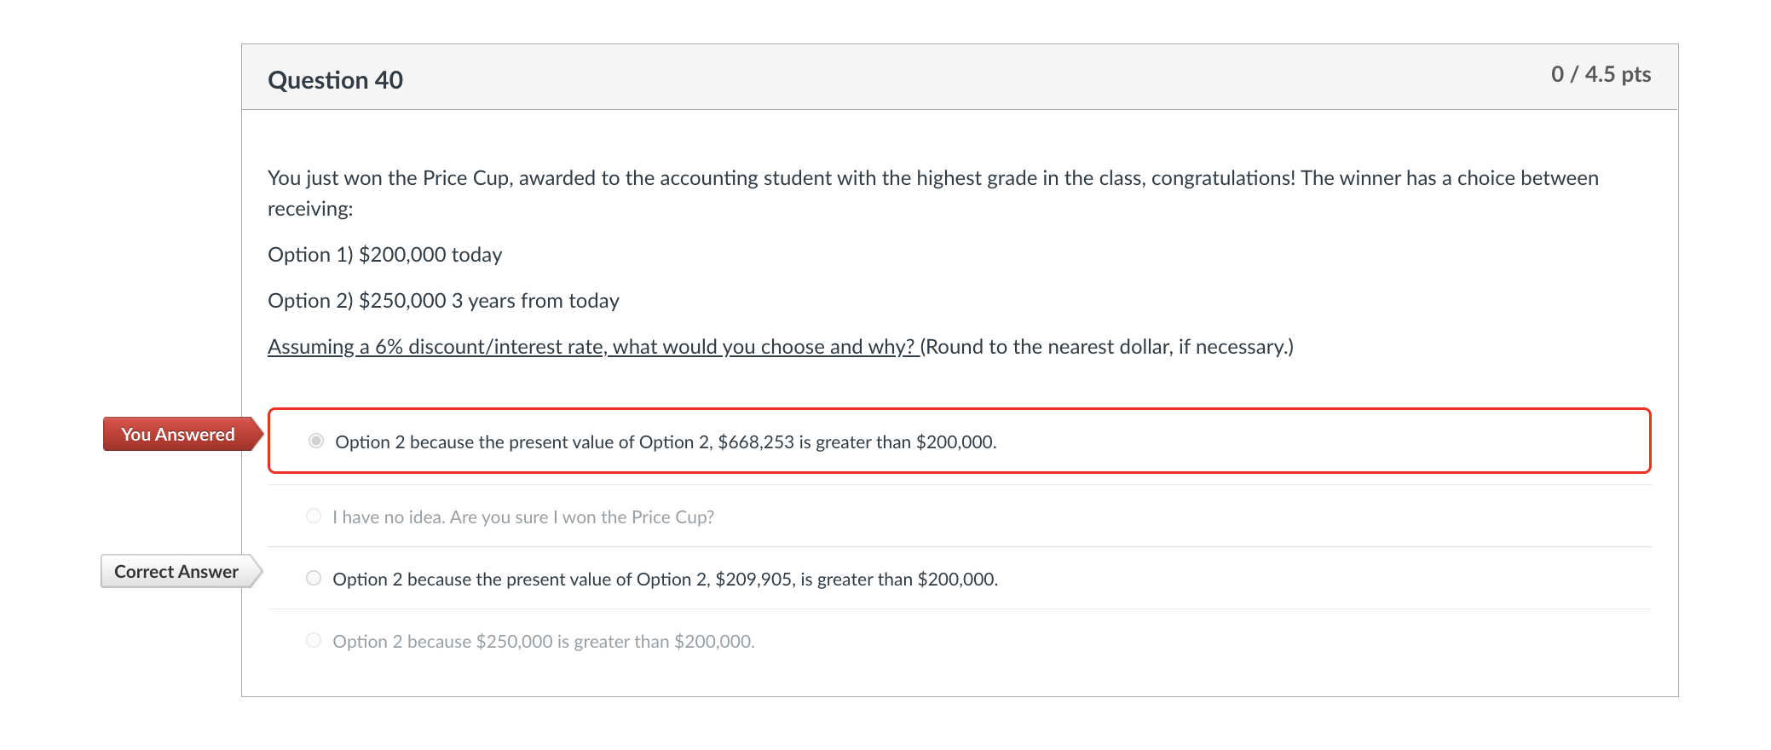
Task: Click the answer text mentioning $668,253
Action: (665, 441)
